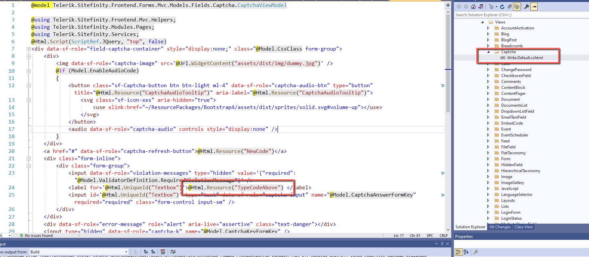Expand the BlogPost folder
This screenshot has height=257, width=589.
[x=488, y=40]
